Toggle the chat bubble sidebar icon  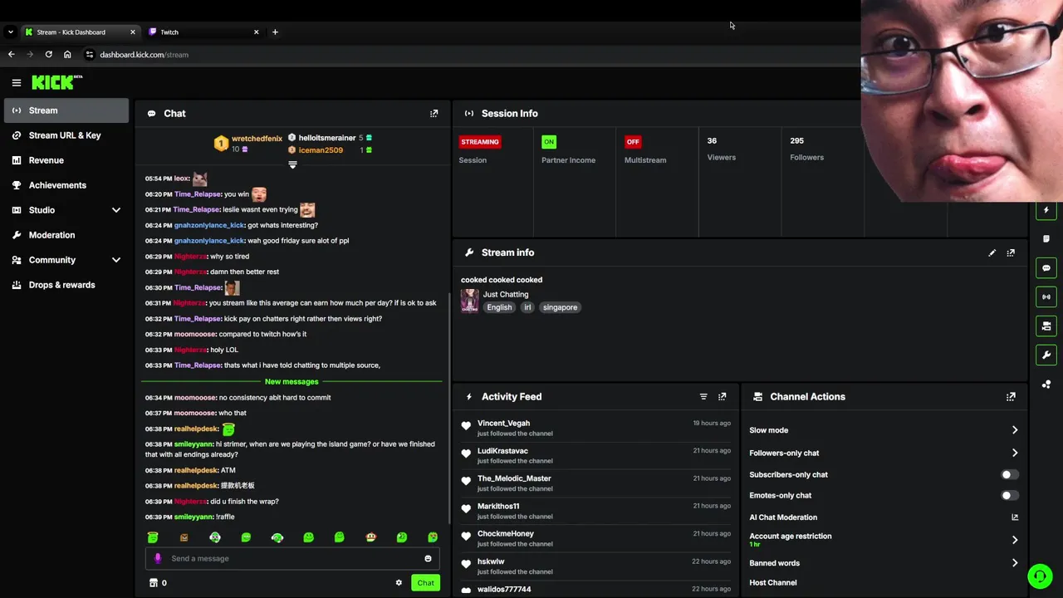[x=1046, y=268]
